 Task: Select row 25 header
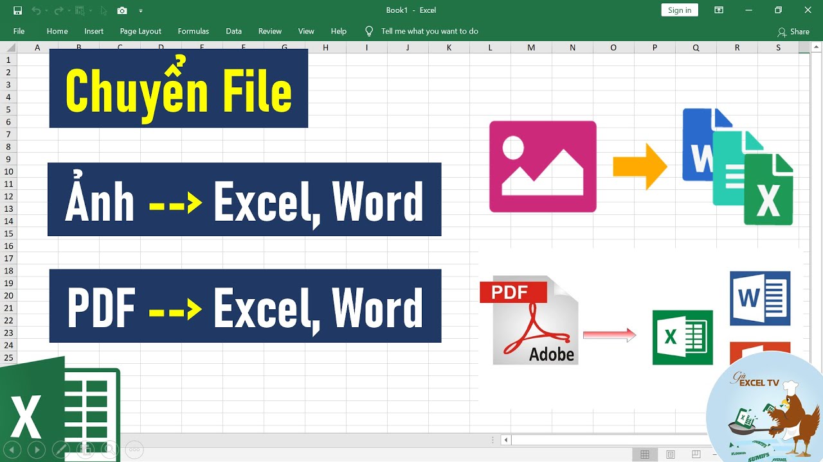8,357
